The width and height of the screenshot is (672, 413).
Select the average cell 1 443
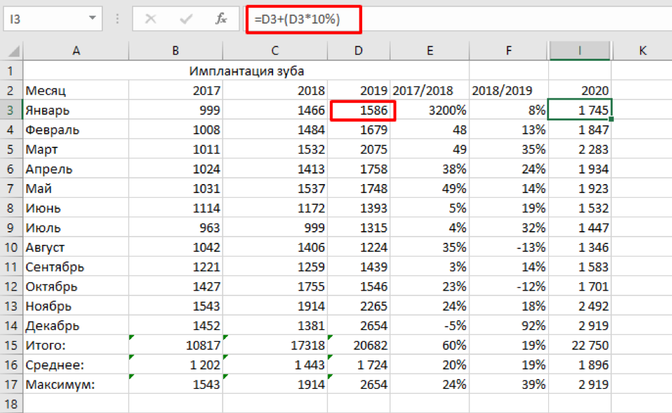[x=275, y=365]
